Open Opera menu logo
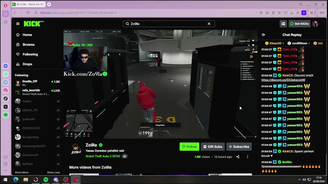This screenshot has width=328, height=184. [x=5, y=5]
